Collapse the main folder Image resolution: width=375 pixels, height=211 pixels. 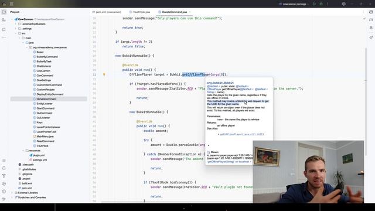coord(19,38)
